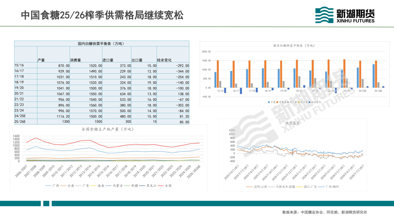Click the 广西-柳州 legend entry
Viewport: 394px width, 222px height.
tap(328, 187)
